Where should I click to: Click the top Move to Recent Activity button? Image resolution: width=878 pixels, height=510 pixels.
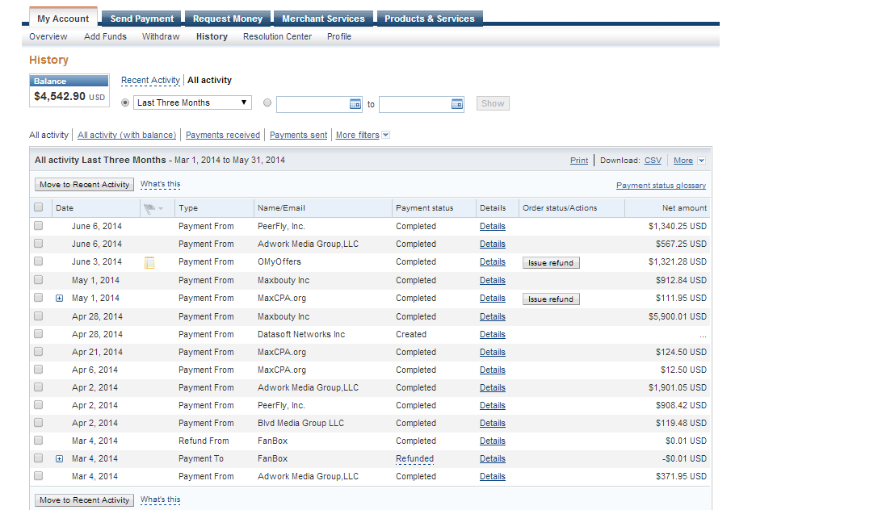coord(84,185)
